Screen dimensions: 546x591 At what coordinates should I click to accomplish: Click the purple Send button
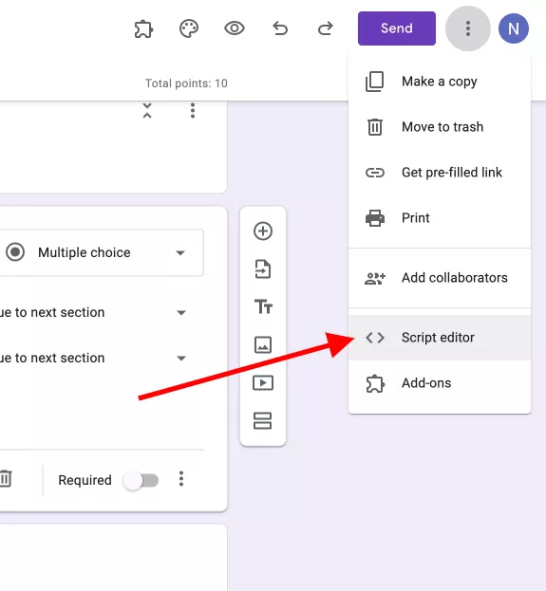397,28
